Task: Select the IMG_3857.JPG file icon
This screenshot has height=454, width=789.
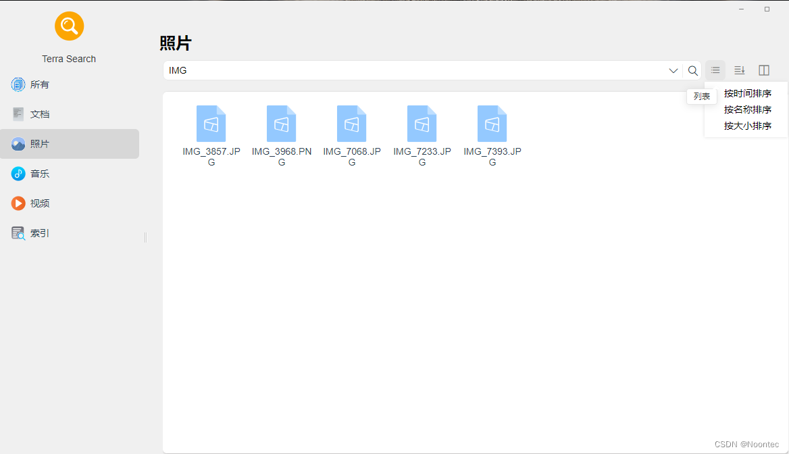Action: pyautogui.click(x=211, y=124)
